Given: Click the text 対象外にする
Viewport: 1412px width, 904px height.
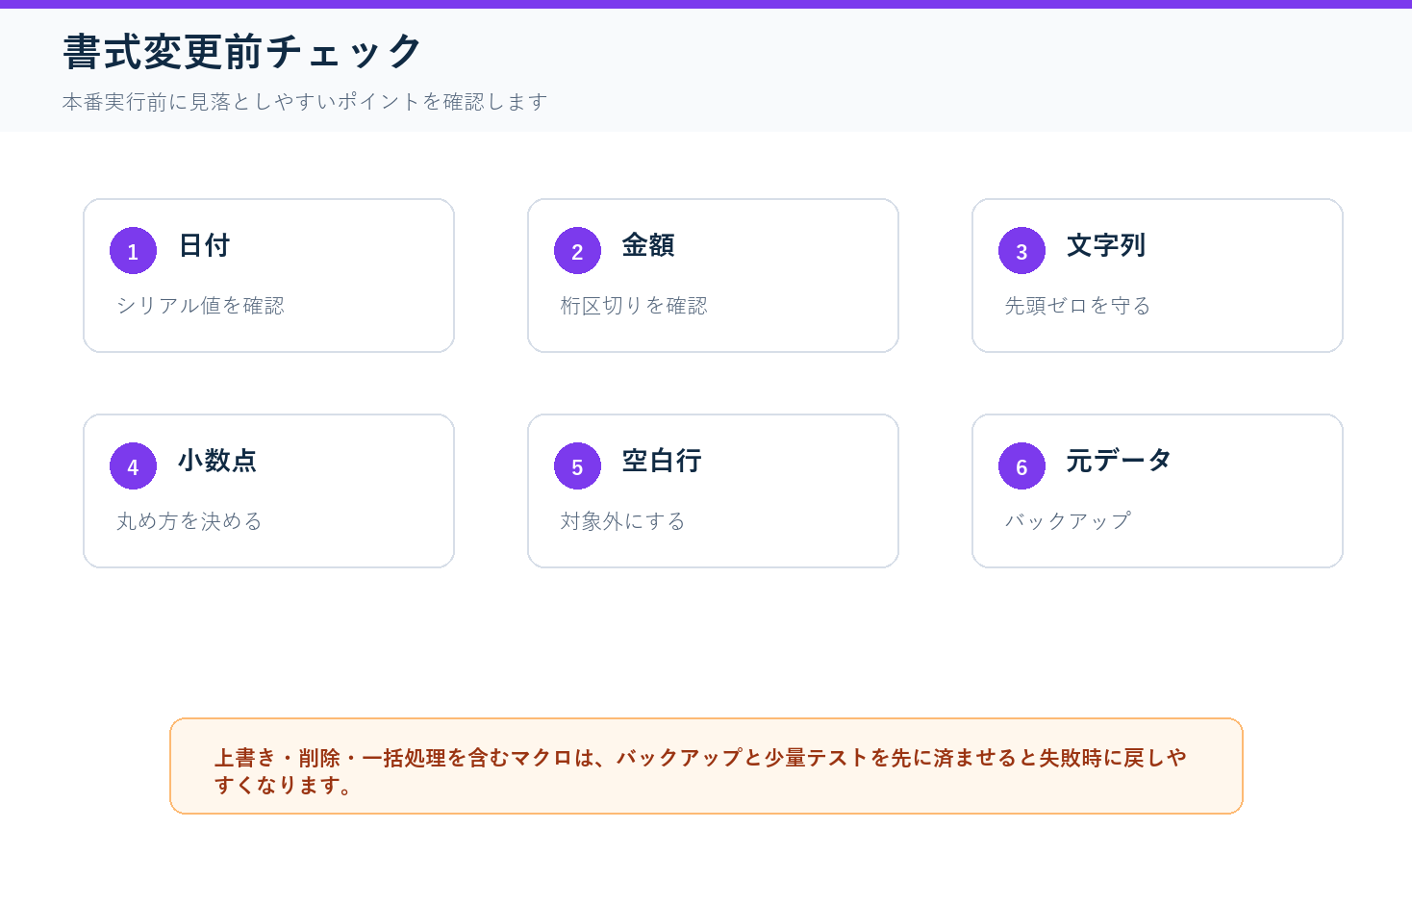Looking at the screenshot, I should pyautogui.click(x=623, y=521).
